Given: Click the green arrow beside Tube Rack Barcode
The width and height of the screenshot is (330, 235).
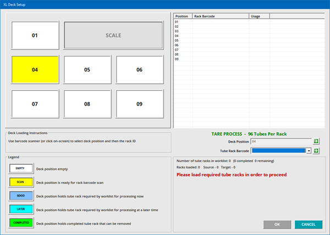Looking at the screenshot, I should click(x=316, y=150).
